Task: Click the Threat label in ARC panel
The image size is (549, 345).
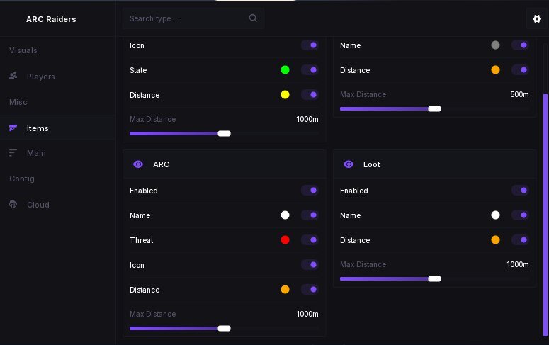Action: click(x=142, y=240)
